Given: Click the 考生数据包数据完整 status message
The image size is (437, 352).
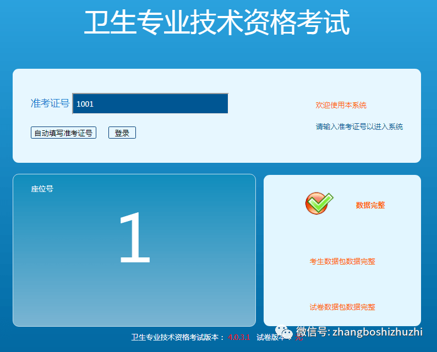Looking at the screenshot, I should (x=342, y=262).
